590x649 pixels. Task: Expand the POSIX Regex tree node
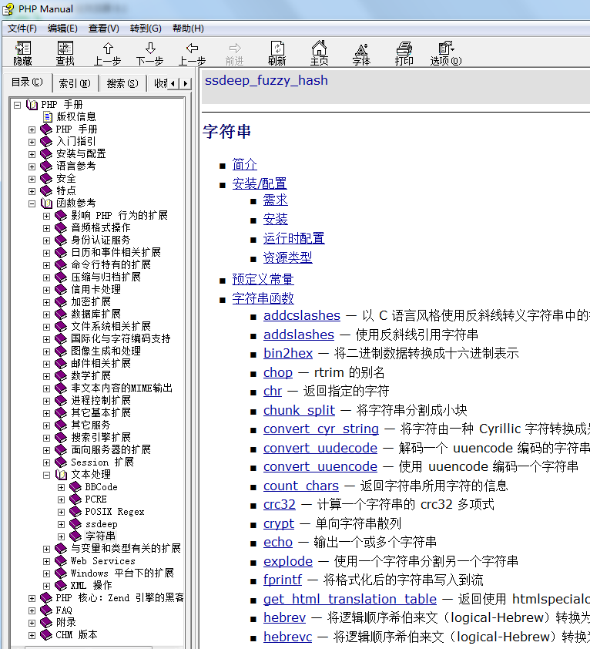62,513
